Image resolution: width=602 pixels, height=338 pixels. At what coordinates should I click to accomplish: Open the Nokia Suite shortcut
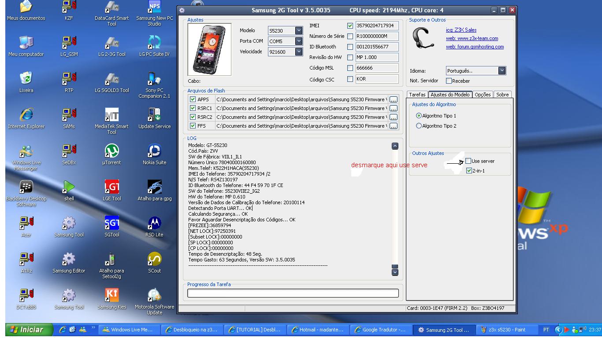tap(155, 154)
